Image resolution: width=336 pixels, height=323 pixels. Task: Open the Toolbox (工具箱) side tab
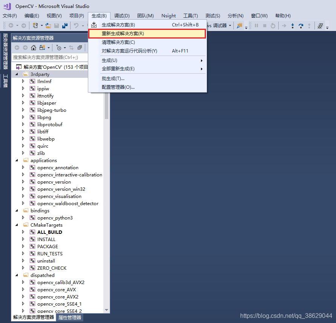pos(5,81)
